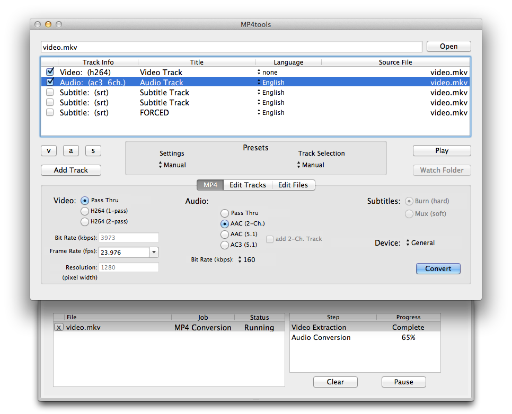Select H264 (1-pass) video option

coord(85,211)
